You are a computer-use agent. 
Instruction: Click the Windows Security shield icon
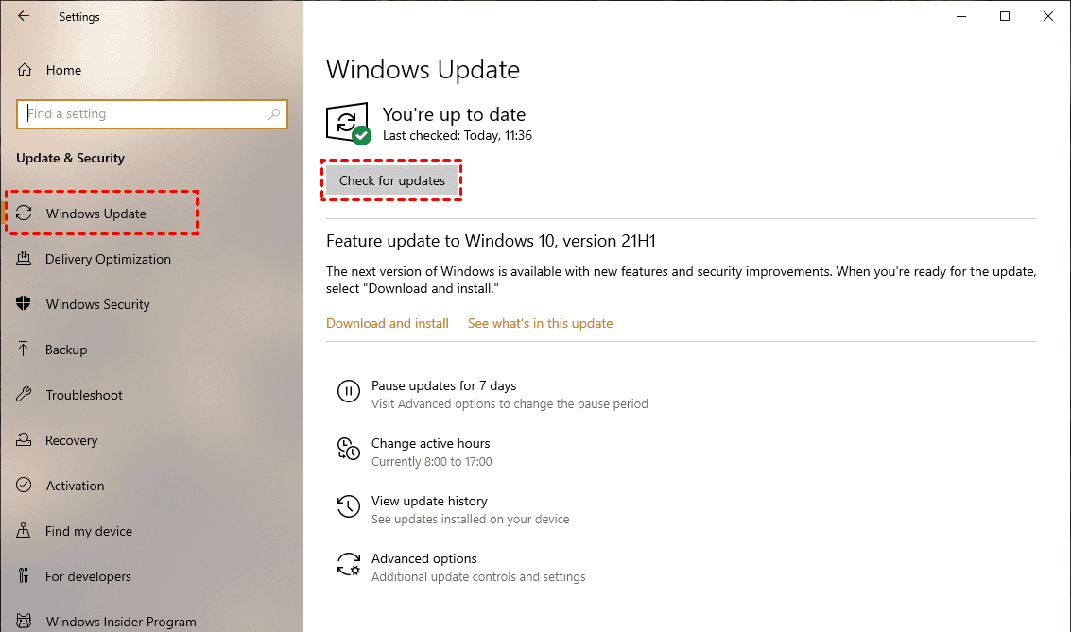(x=25, y=304)
